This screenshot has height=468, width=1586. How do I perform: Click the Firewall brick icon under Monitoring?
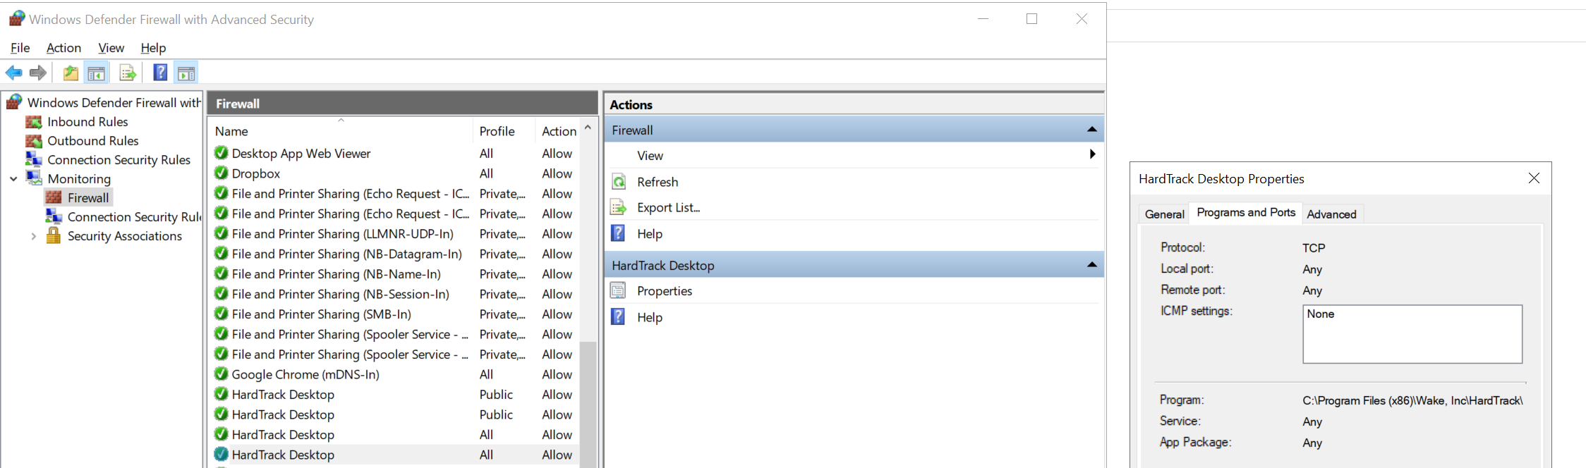(x=54, y=197)
